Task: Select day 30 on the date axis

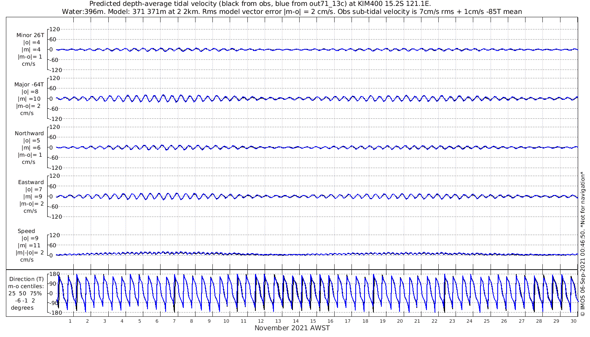Action: (x=574, y=321)
